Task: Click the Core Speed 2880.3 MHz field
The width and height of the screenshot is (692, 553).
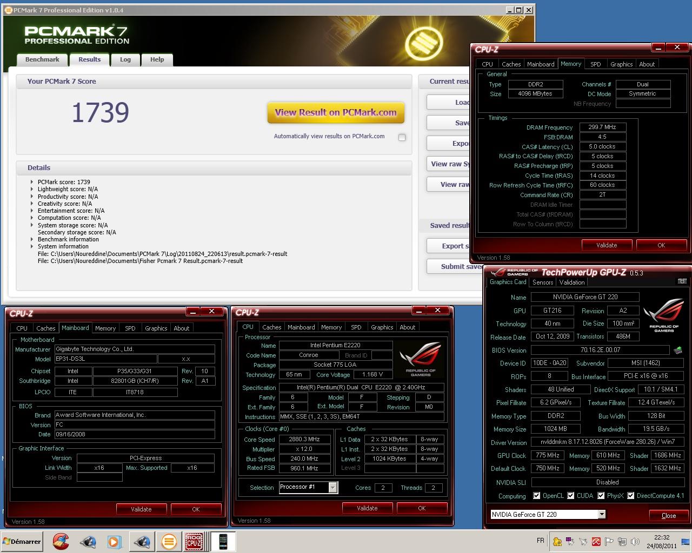Action: point(304,440)
